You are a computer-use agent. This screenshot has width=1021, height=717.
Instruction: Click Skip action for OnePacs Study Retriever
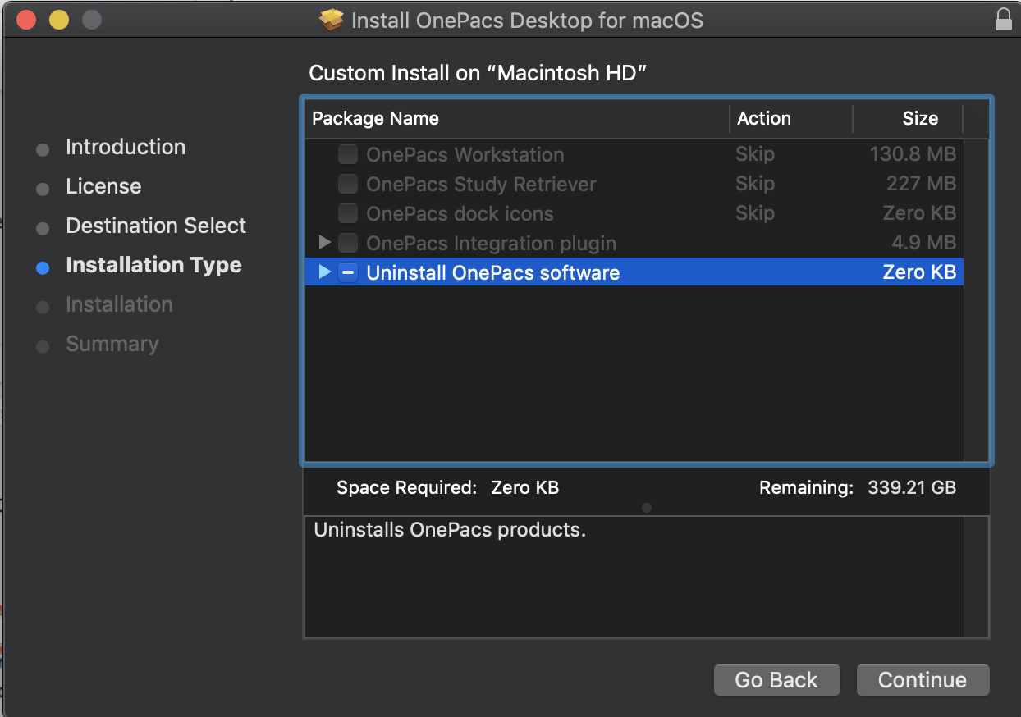pyautogui.click(x=755, y=184)
